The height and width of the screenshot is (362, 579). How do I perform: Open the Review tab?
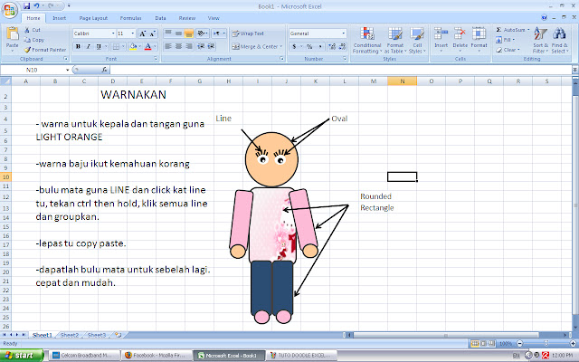coord(187,18)
